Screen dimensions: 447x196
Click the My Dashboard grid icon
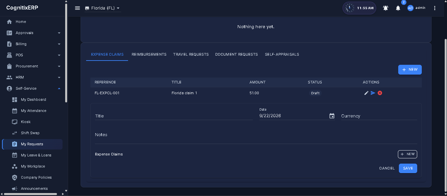click(x=14, y=99)
